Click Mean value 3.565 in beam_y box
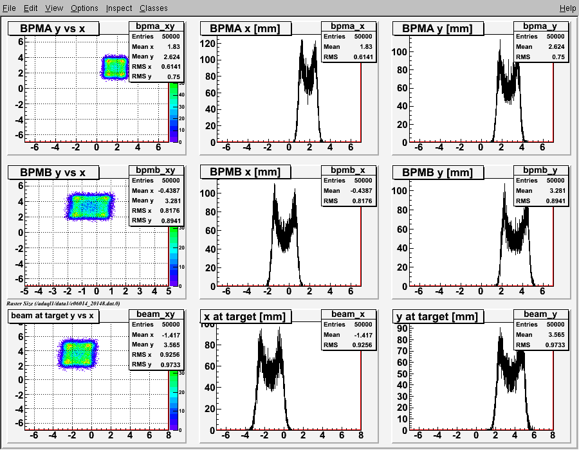This screenshot has height=450, width=579. (x=557, y=335)
